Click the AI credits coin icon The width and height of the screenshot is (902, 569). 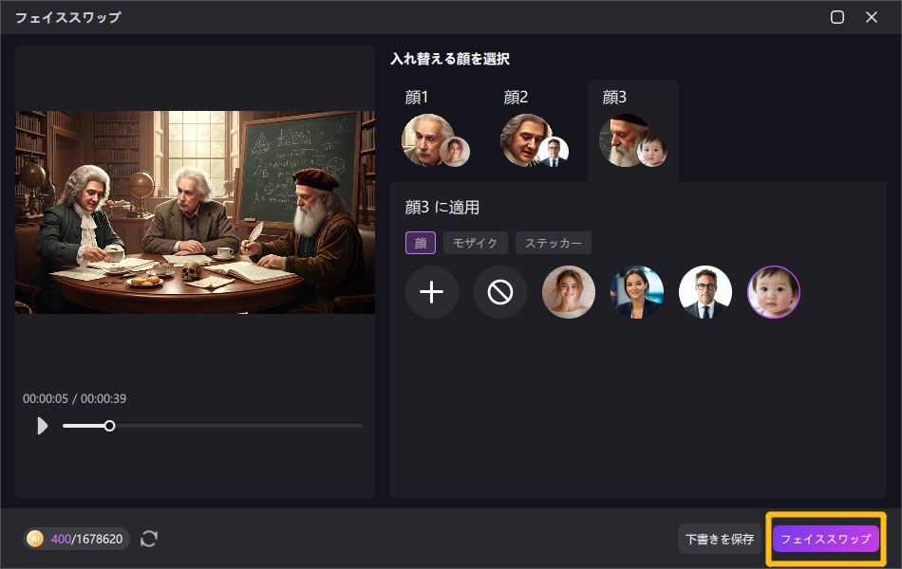click(x=35, y=539)
